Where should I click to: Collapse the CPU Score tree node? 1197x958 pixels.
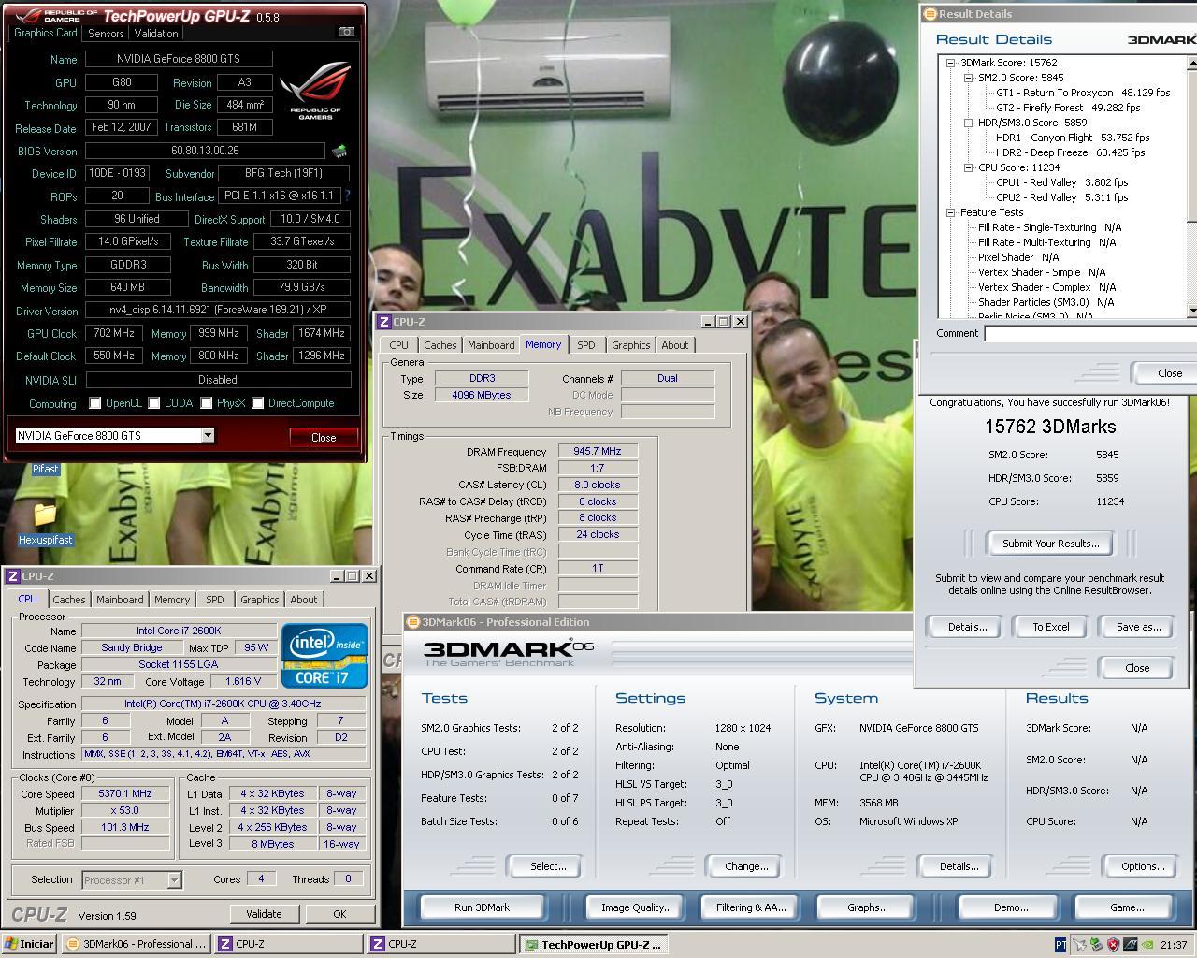tap(968, 167)
